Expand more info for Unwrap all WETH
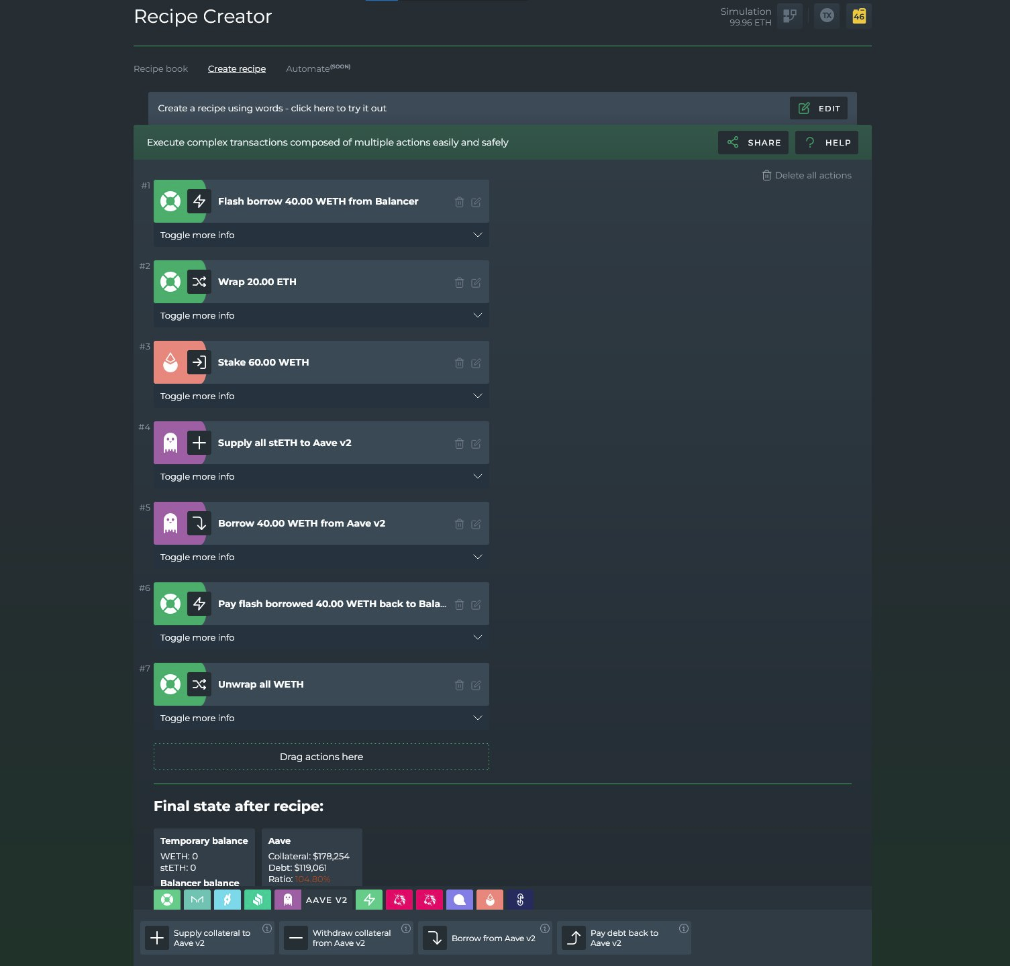This screenshot has height=966, width=1010. click(x=321, y=718)
